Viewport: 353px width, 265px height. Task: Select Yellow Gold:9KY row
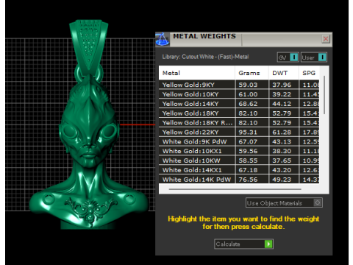coord(239,85)
